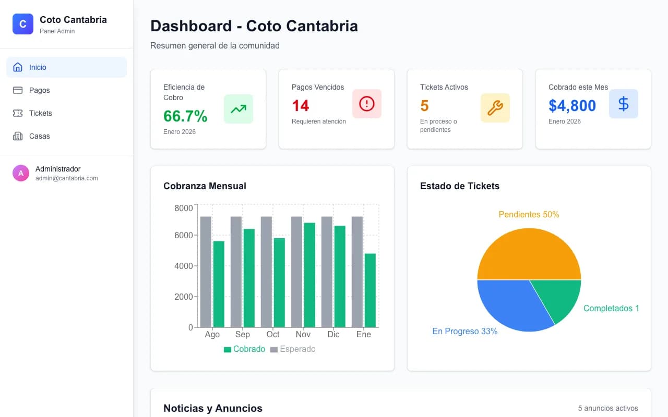The width and height of the screenshot is (668, 417).
Task: Click the Coto Cantabria logo square
Action: pyautogui.click(x=23, y=24)
